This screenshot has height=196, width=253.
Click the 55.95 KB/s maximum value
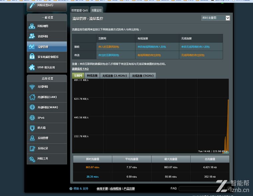coord(171,177)
